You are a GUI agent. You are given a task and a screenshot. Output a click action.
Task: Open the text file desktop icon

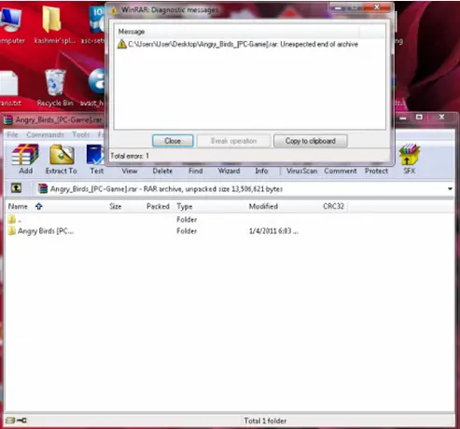pyautogui.click(x=9, y=89)
